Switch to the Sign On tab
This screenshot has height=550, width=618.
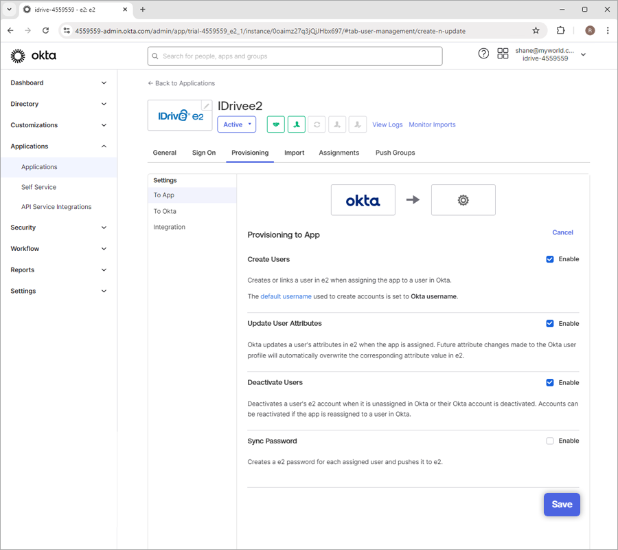[x=204, y=153]
